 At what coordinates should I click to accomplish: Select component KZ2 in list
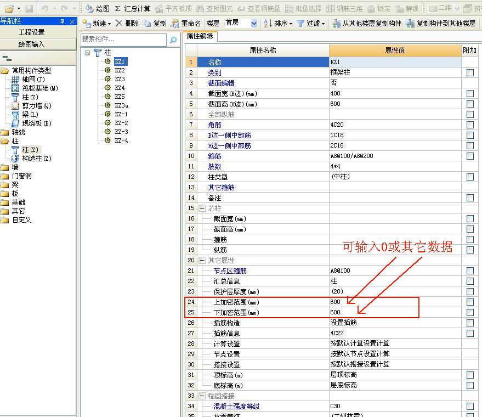[120, 70]
